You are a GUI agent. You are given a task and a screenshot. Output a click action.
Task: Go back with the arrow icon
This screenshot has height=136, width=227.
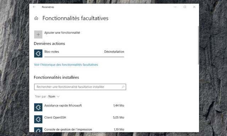(x=34, y=7)
